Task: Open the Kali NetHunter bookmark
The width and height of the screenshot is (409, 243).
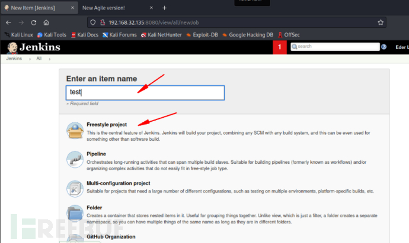Action: [161, 35]
